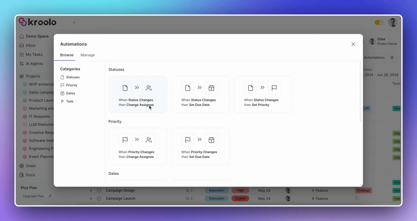417x221 pixels.
Task: Switch to the Manage tab
Action: (x=87, y=55)
